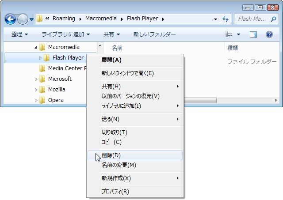This screenshot has height=200, width=283.
Task: Click the Forward navigation arrow button
Action: [x=23, y=19]
